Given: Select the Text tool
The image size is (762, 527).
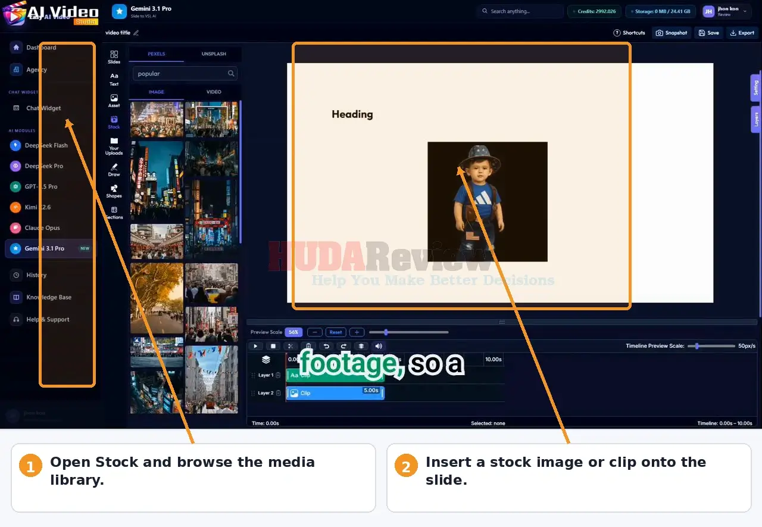Looking at the screenshot, I should pos(114,79).
